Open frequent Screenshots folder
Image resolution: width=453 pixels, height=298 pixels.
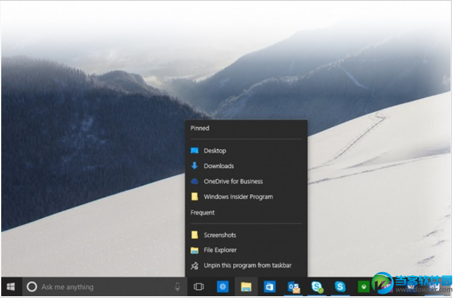[x=246, y=235]
